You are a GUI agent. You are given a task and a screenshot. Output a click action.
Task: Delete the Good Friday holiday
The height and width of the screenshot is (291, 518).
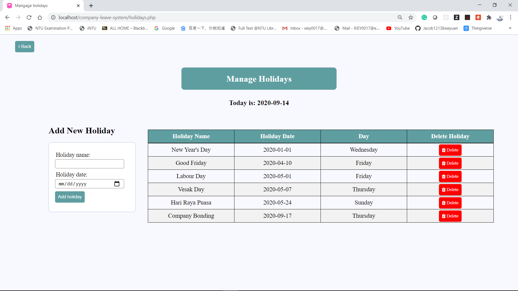[x=450, y=163]
